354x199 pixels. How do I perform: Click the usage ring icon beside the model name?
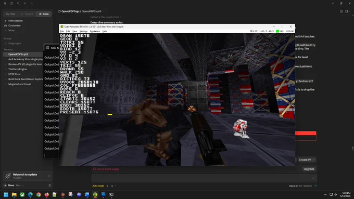click(x=315, y=186)
